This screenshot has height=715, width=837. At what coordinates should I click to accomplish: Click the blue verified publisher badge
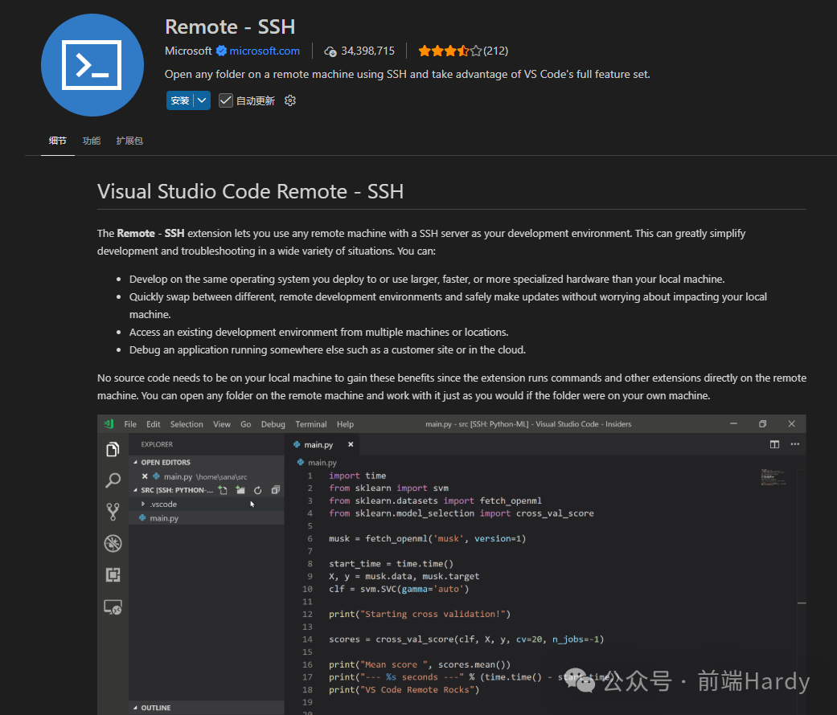coord(222,51)
